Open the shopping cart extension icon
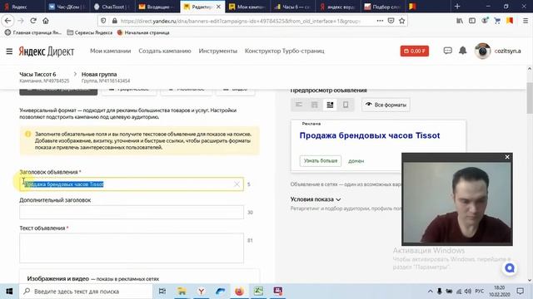533x299 pixels. pyautogui.click(x=497, y=21)
